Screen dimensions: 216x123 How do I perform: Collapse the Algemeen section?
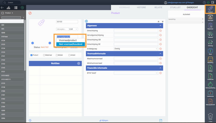pos(160,26)
